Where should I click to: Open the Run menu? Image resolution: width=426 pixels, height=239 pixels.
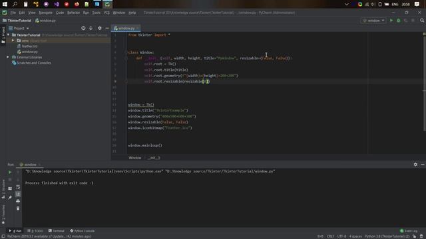point(86,13)
